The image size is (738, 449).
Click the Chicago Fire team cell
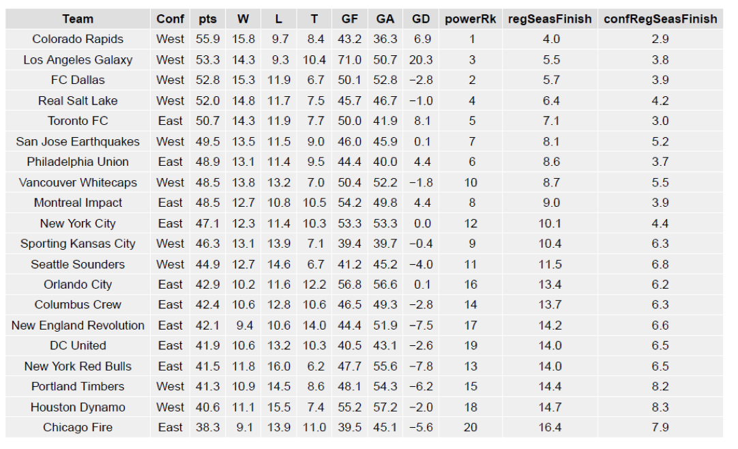pyautogui.click(x=78, y=428)
